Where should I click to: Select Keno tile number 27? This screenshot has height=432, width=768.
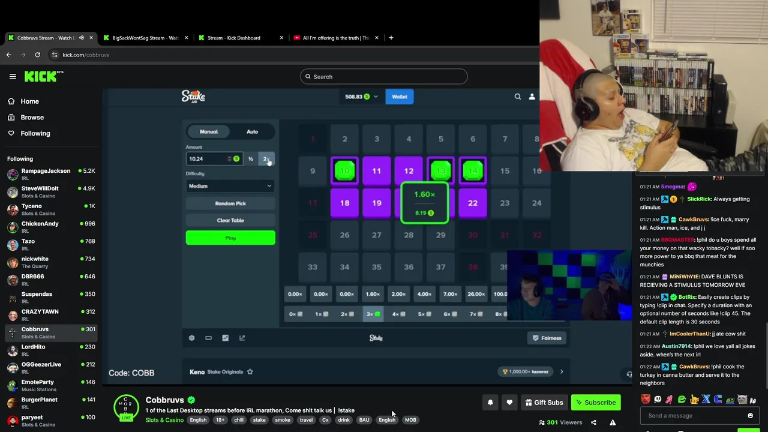pos(377,235)
